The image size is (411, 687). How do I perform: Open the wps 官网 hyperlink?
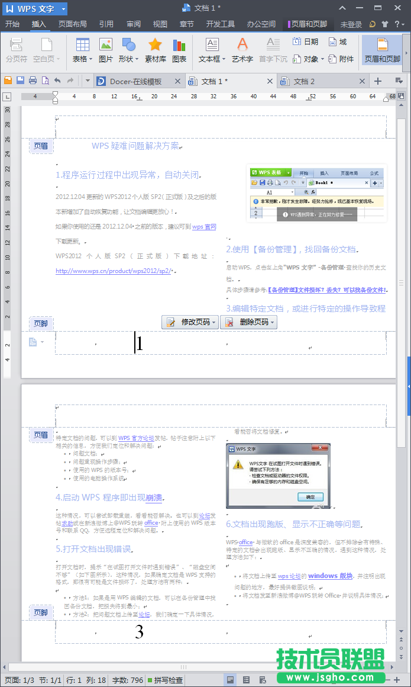pos(204,227)
